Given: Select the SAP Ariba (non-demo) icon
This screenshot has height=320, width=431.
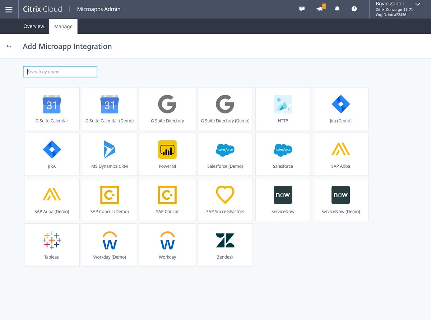Looking at the screenshot, I should pyautogui.click(x=340, y=149).
